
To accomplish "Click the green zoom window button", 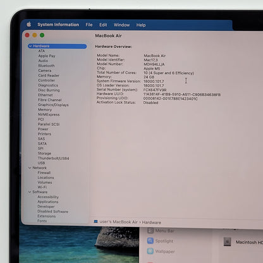I will [x=42, y=35].
